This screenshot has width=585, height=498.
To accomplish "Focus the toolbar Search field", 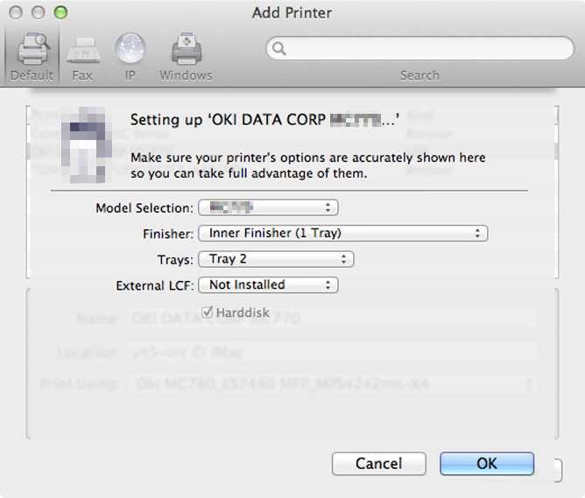I will (419, 48).
